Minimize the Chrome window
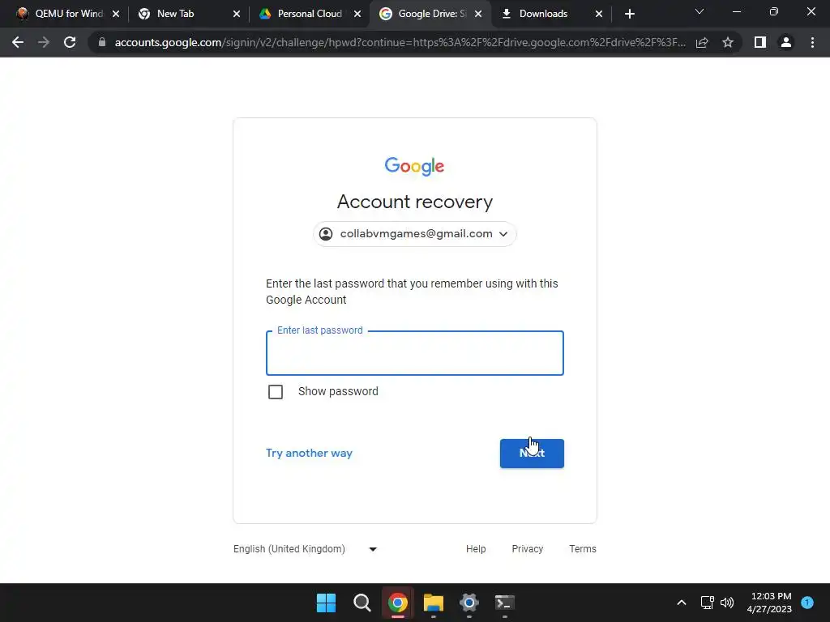This screenshot has width=830, height=622. click(737, 11)
